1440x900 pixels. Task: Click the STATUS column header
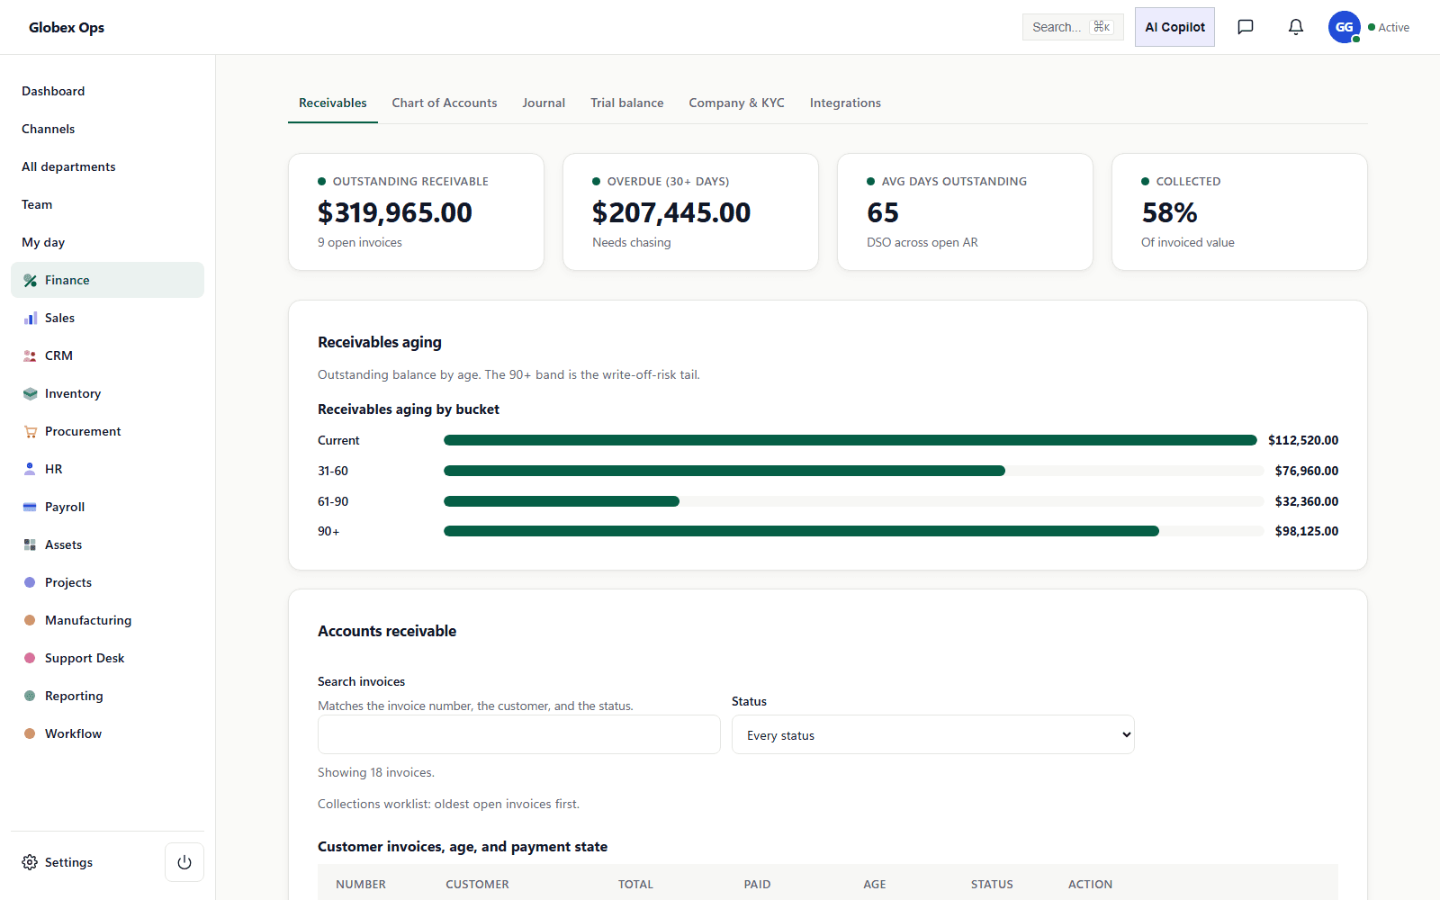[992, 885]
